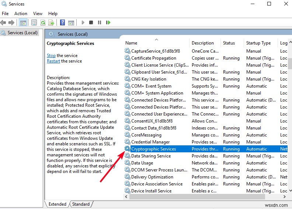Image resolution: width=292 pixels, height=209 pixels.
Task: Click 'Performs co...' description of Delivery Optimization
Action: click(x=205, y=177)
